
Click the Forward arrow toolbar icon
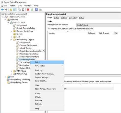click(6, 9)
